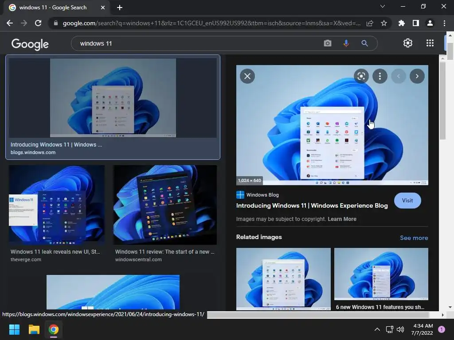Close the windows 11 Google Search tab
This screenshot has width=454, height=340.
(103, 8)
